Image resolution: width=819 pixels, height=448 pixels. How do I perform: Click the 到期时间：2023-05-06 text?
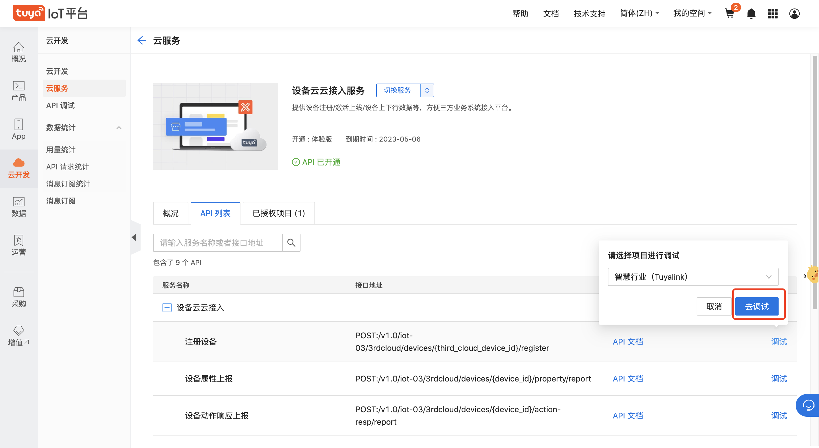coord(383,139)
